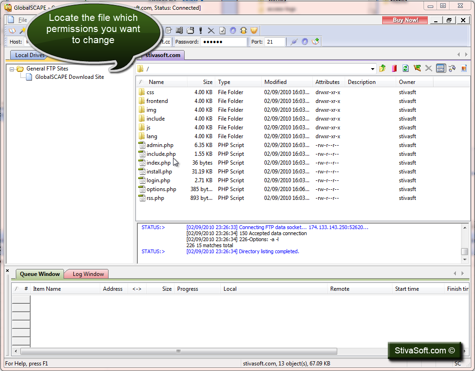Click the new folder toolbar icon
Viewport: 475px width, 371px height.
pos(190,31)
